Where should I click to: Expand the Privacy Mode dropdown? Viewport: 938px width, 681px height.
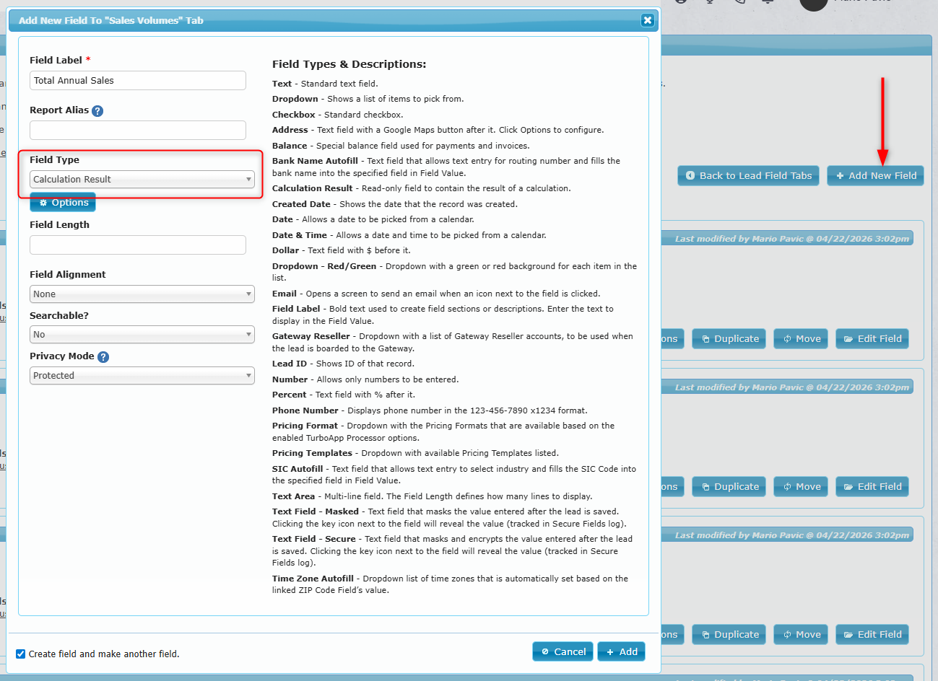coord(142,376)
